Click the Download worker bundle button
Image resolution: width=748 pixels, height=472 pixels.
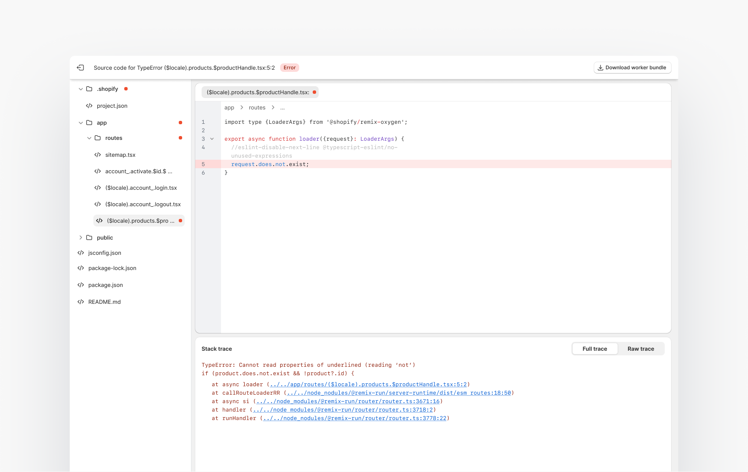[x=632, y=68]
